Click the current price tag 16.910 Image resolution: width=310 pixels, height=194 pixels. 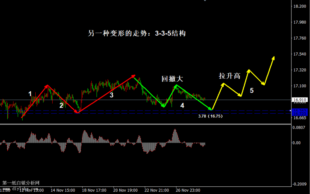(x=300, y=100)
